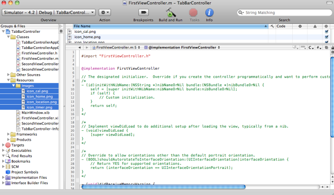
Task: Select Project Symbols item
Action: (25, 172)
